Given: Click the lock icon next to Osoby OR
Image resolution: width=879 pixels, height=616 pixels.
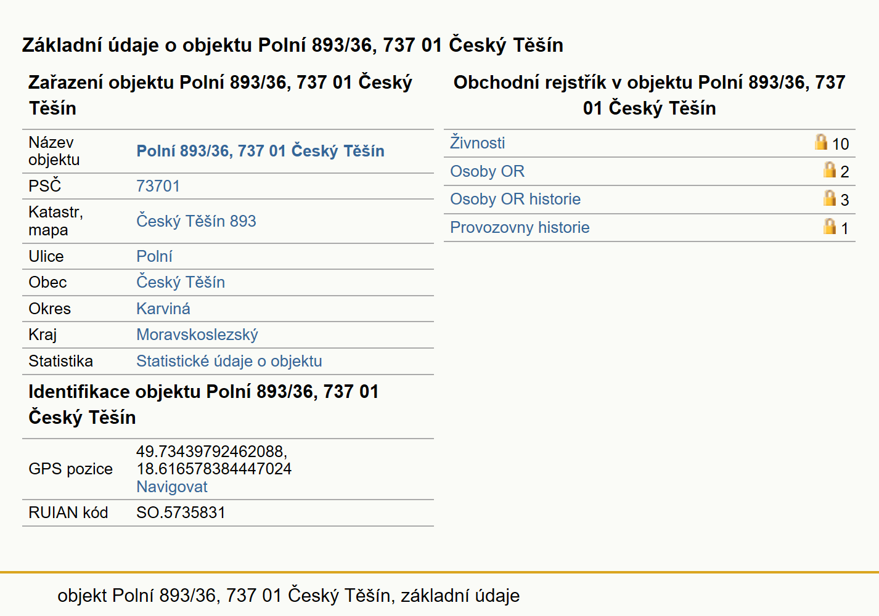Looking at the screenshot, I should (x=830, y=170).
